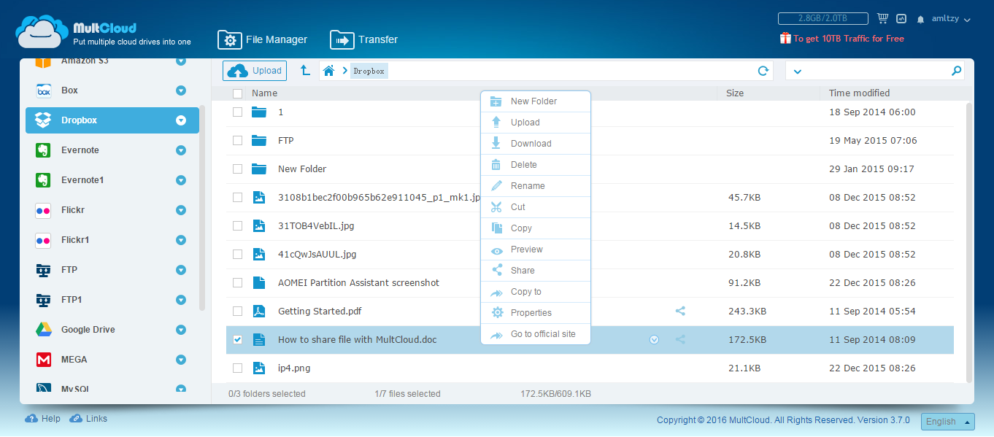Expand the Evernote1 dropdown arrow
The width and height of the screenshot is (994, 437).
pos(181,180)
